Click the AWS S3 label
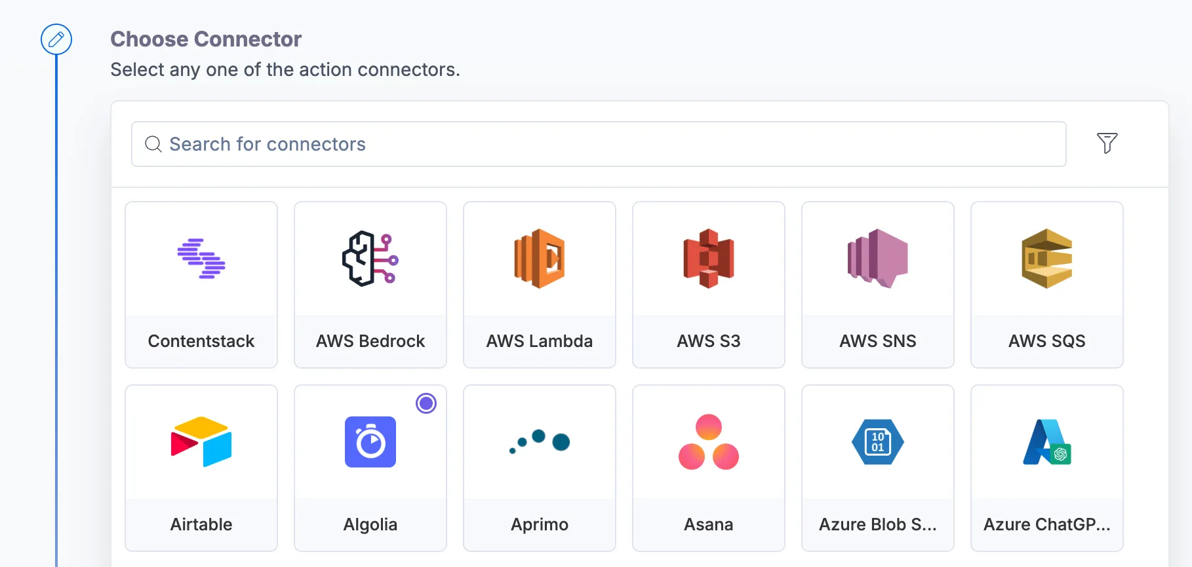Image resolution: width=1192 pixels, height=567 pixels. tap(709, 341)
